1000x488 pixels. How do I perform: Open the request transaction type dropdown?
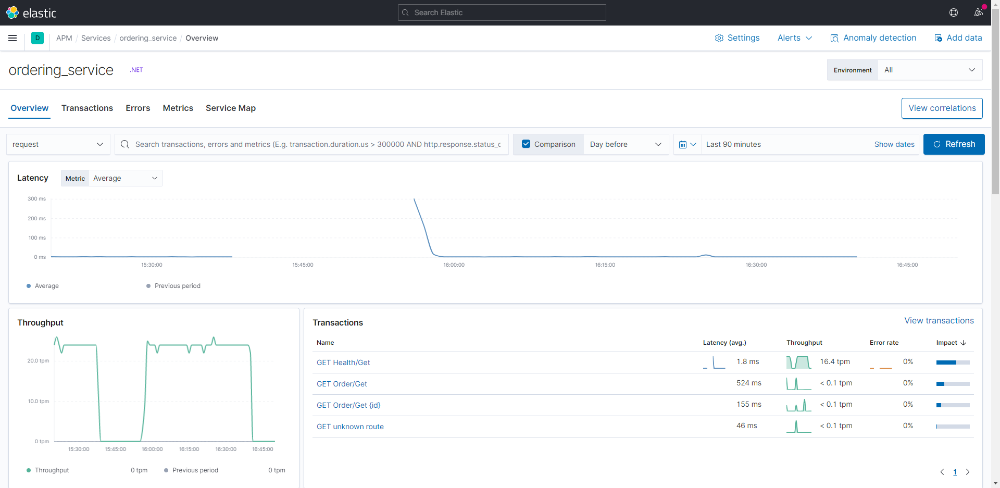pyautogui.click(x=58, y=144)
